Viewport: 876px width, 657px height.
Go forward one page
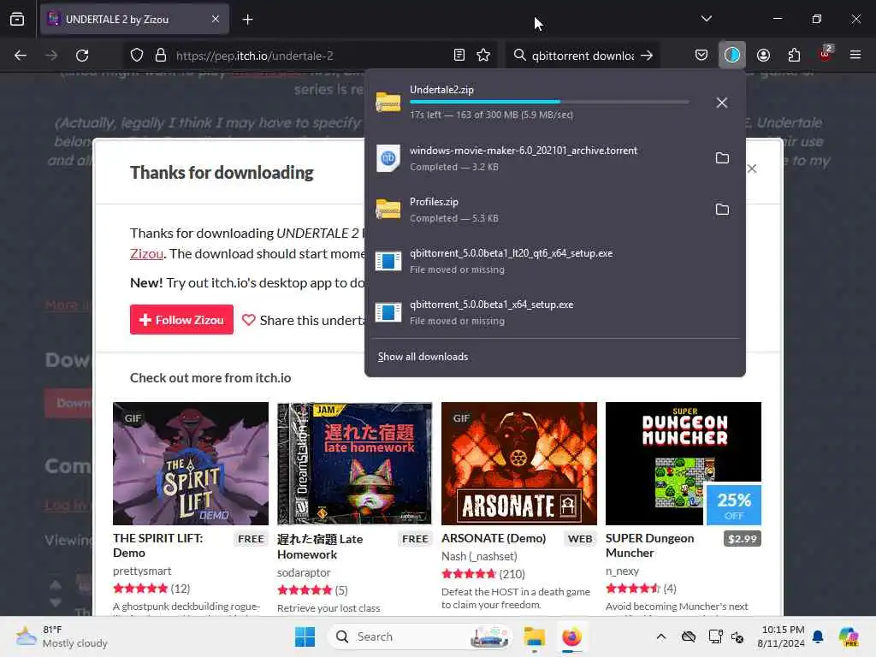tap(51, 56)
